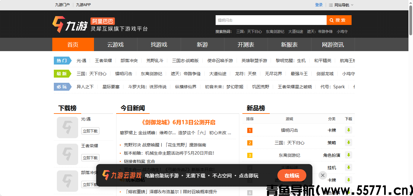This screenshot has height=196, width=413.
Task: Open 斗罗大陆:诛邪传说 in 必玩 row
Action: pos(147,87)
